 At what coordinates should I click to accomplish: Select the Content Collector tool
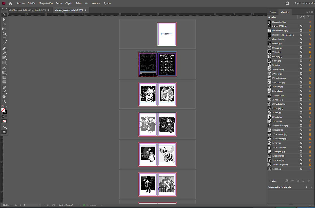click(x=4, y=34)
